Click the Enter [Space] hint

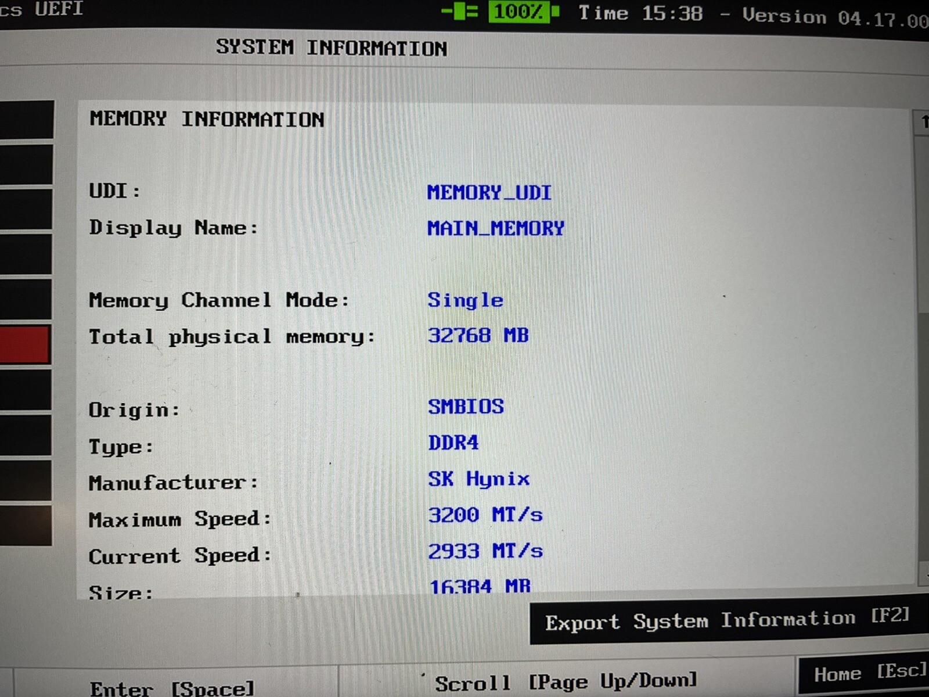[172, 688]
